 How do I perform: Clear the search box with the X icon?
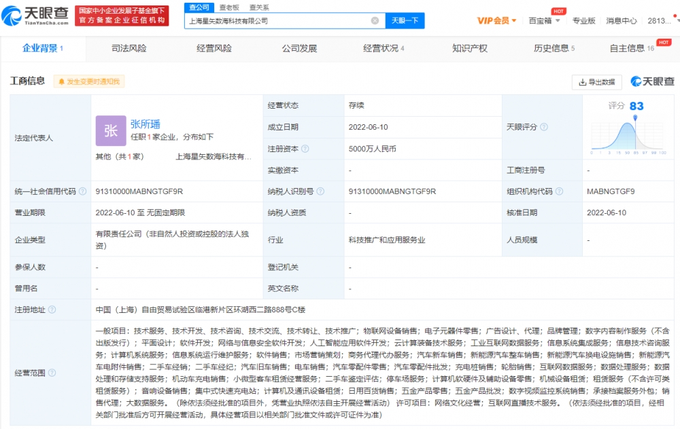coord(375,21)
